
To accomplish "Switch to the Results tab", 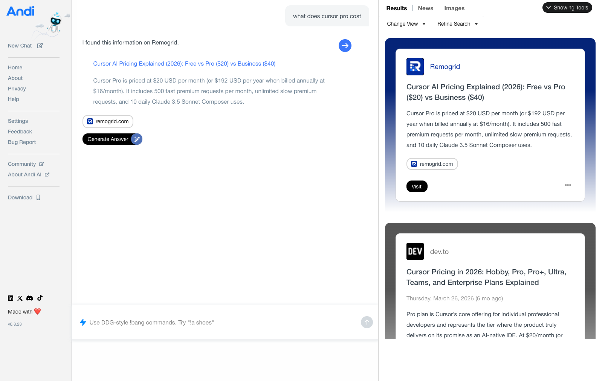I will pos(397,8).
